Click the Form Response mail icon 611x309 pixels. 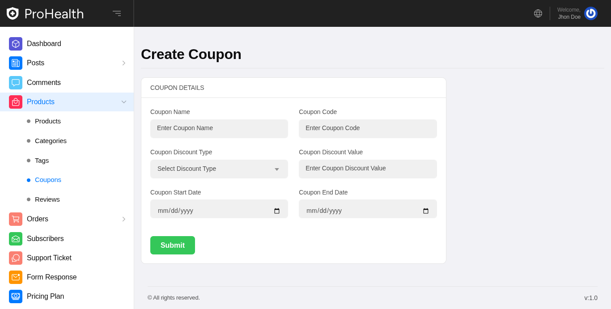point(16,277)
